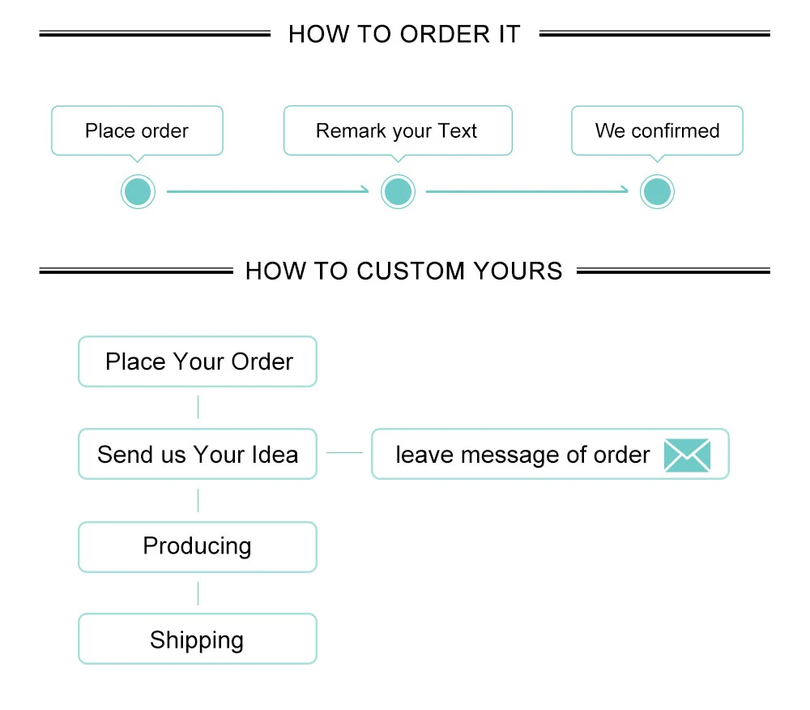Click the teal envelope mail icon
Viewport: 810px width, 710px height.
687,455
